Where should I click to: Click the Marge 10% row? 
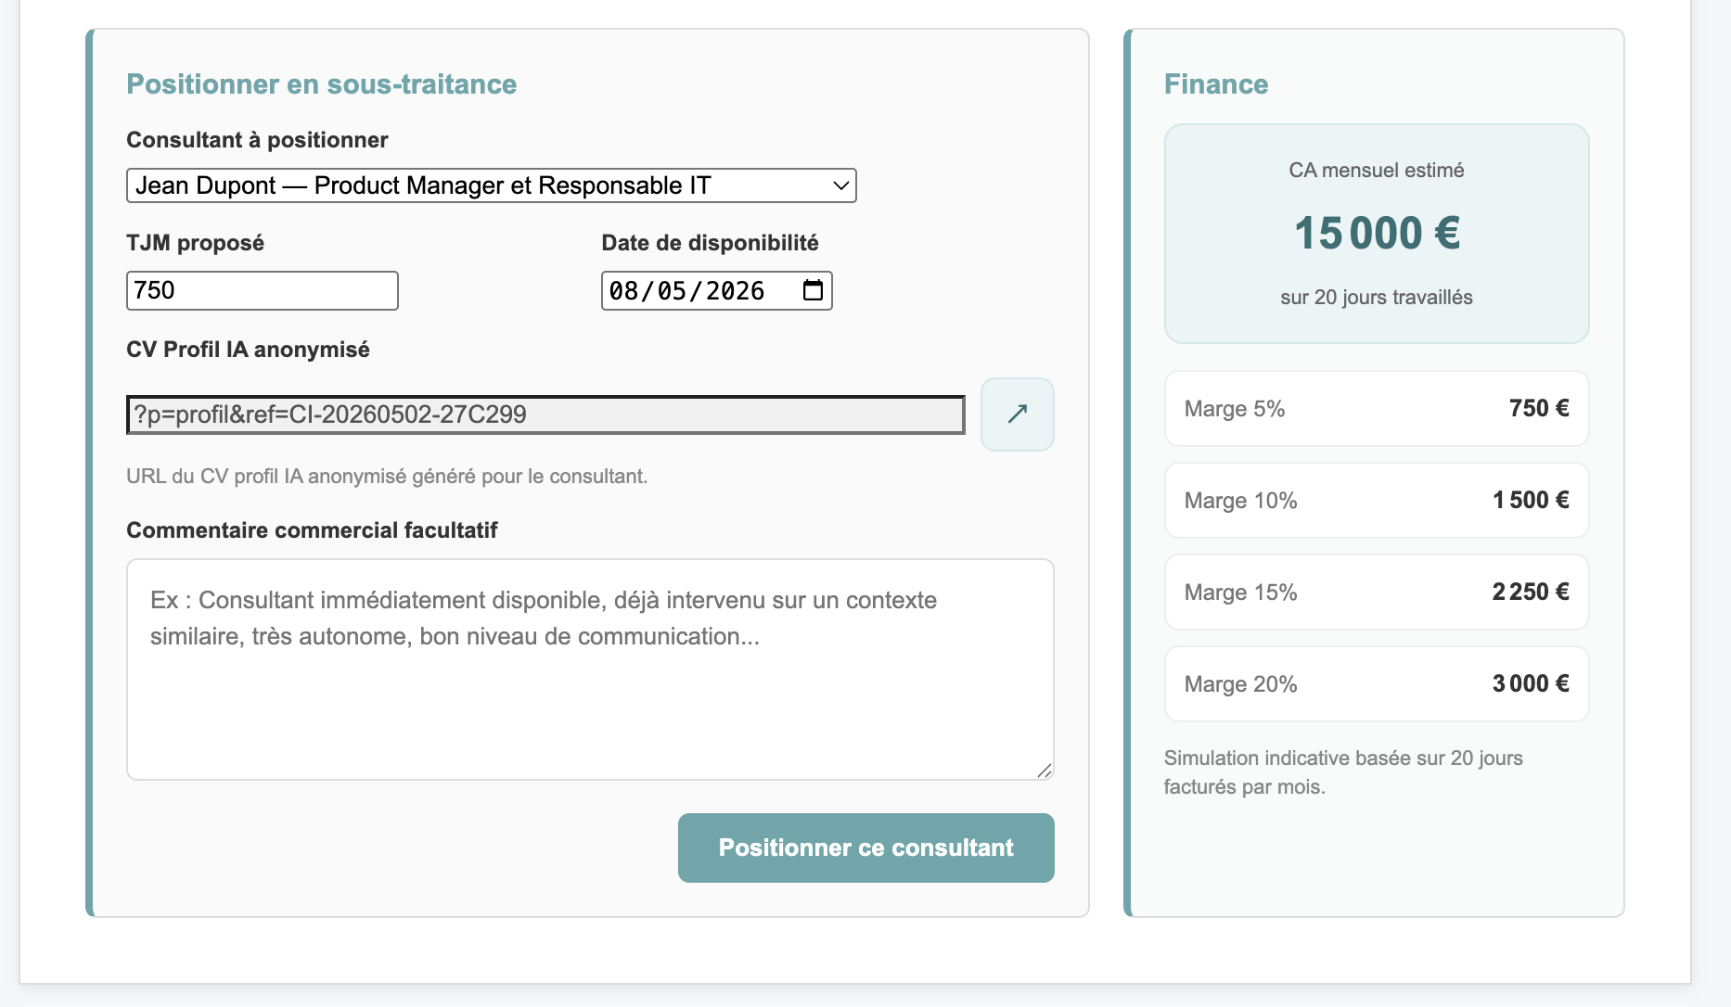(x=1377, y=501)
